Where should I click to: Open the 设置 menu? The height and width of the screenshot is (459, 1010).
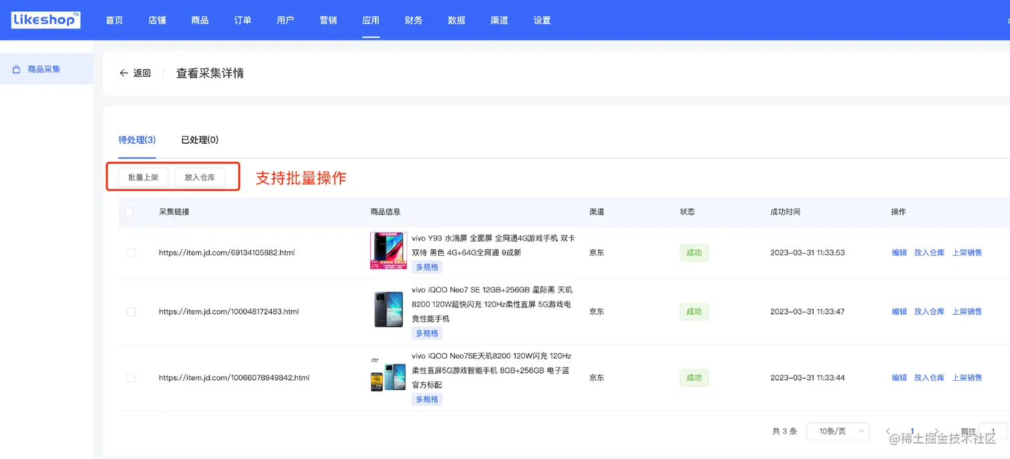[542, 20]
